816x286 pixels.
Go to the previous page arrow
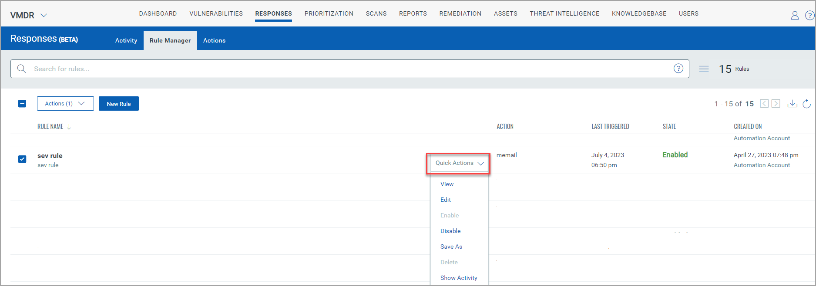(x=764, y=104)
